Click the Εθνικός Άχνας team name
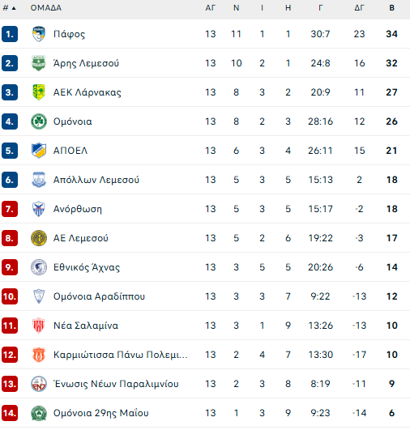 pos(87,267)
